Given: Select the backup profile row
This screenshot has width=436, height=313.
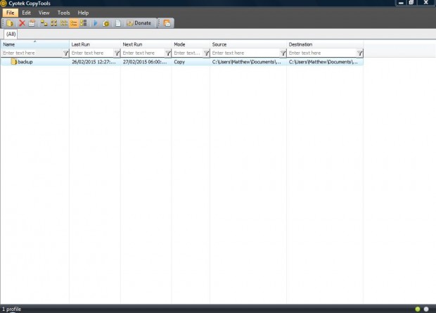Looking at the screenshot, I should [x=182, y=62].
